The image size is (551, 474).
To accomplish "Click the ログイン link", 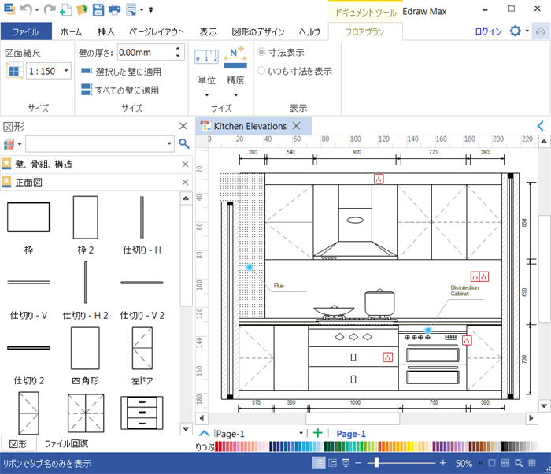I will [488, 31].
